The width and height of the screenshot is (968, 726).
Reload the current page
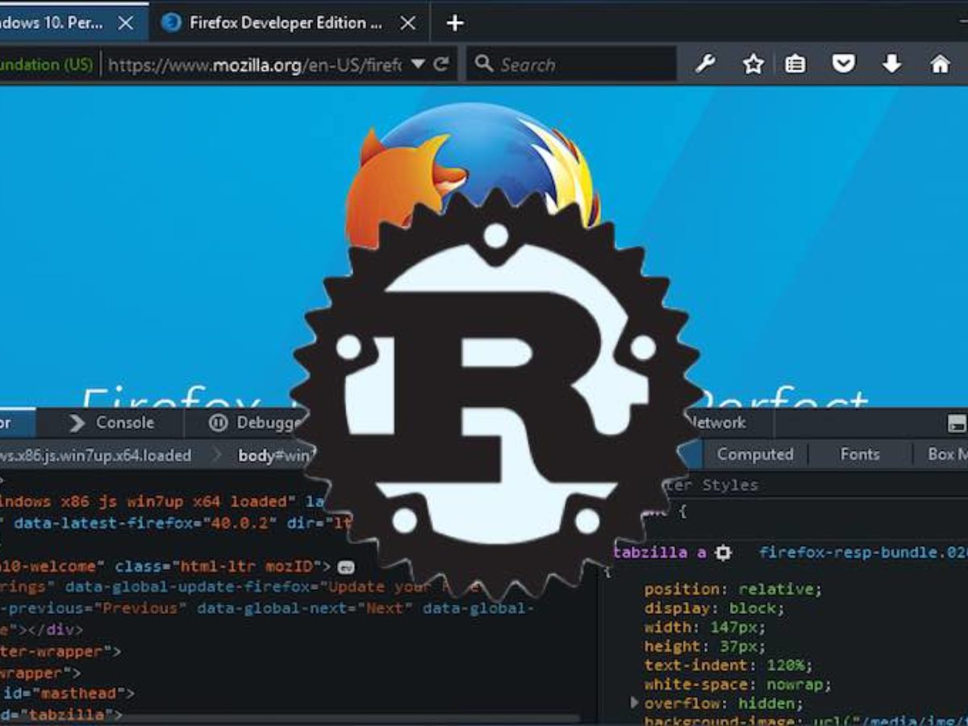coord(440,65)
